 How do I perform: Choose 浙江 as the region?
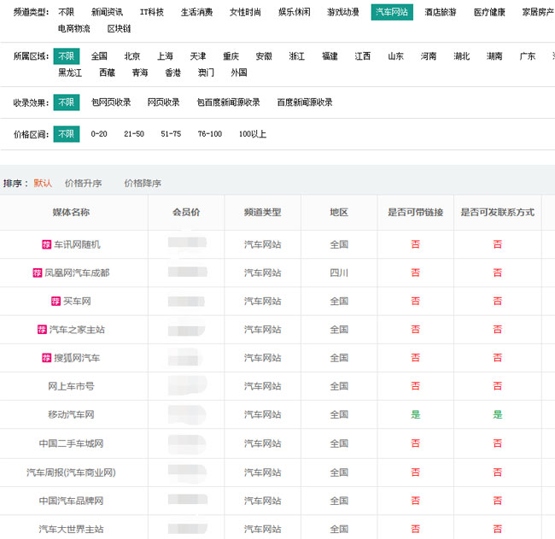coord(296,56)
